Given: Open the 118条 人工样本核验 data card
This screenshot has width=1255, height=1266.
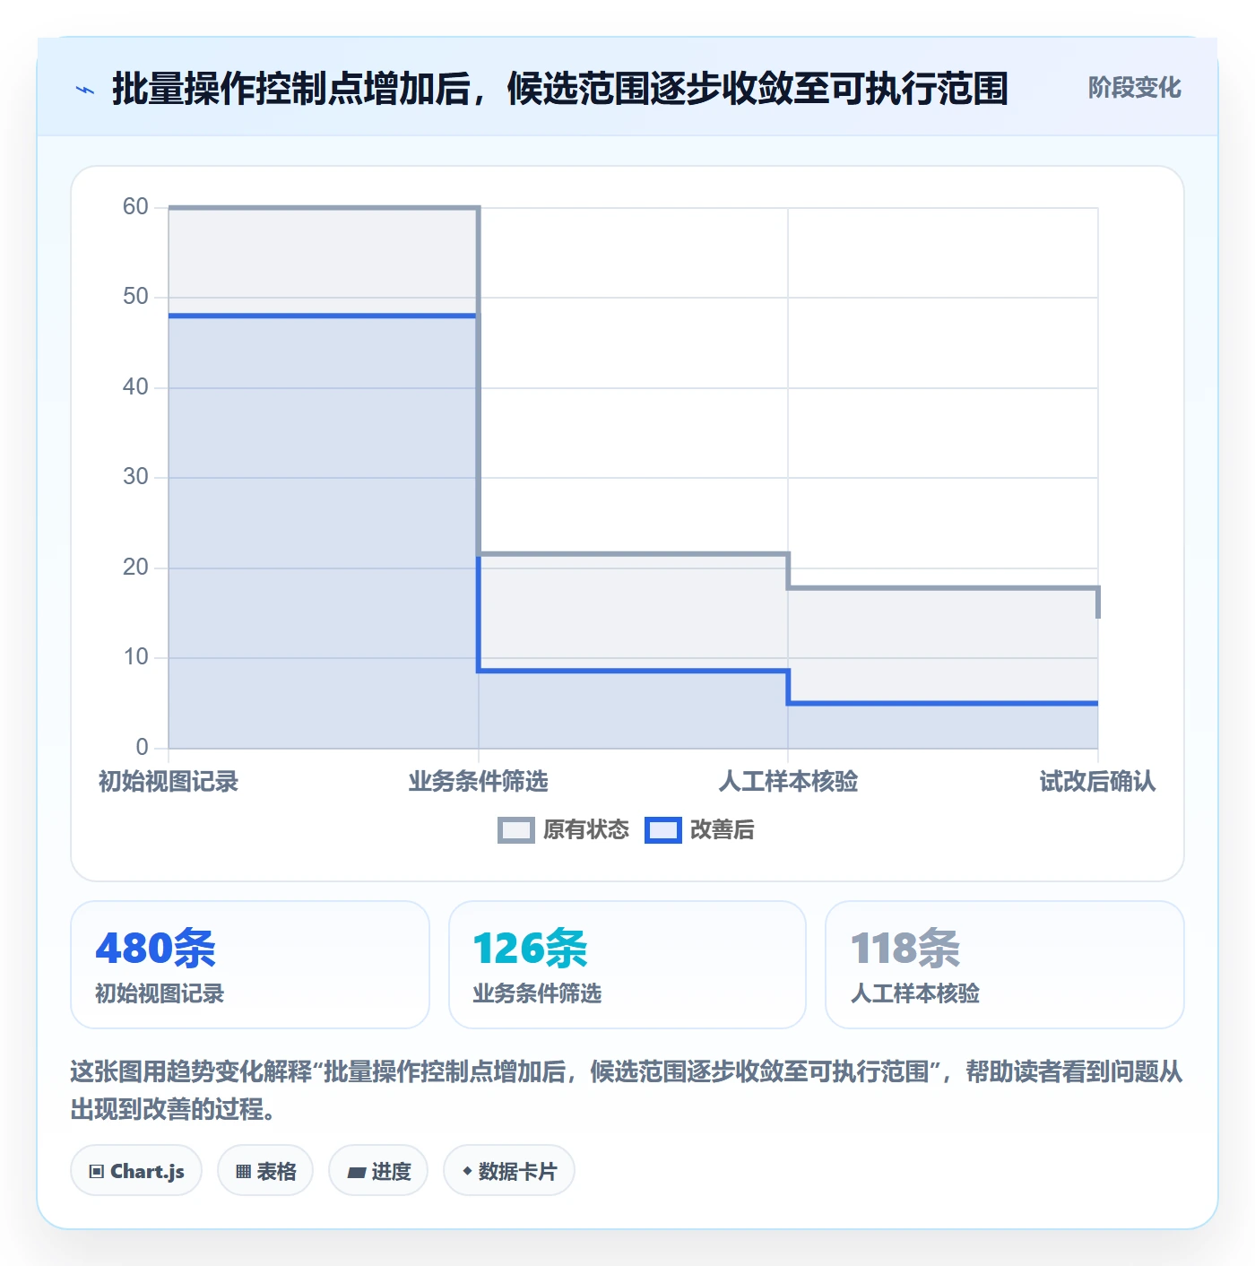Looking at the screenshot, I should 1005,965.
